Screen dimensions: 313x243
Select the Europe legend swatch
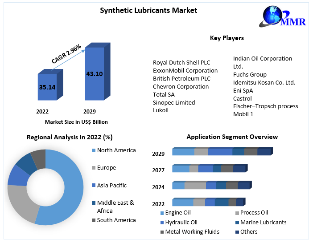[x=94, y=168]
